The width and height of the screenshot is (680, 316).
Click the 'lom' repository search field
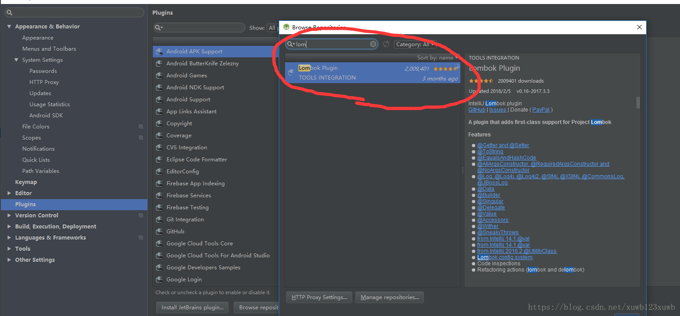[332, 44]
